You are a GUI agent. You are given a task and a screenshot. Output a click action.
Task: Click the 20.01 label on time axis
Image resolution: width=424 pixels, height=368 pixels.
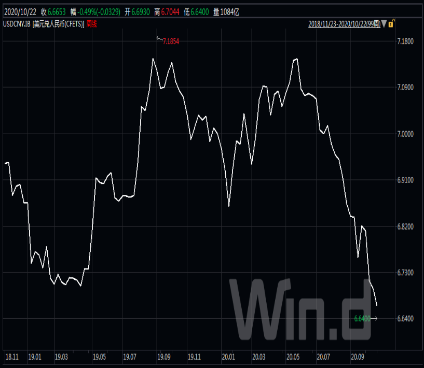tap(228, 357)
